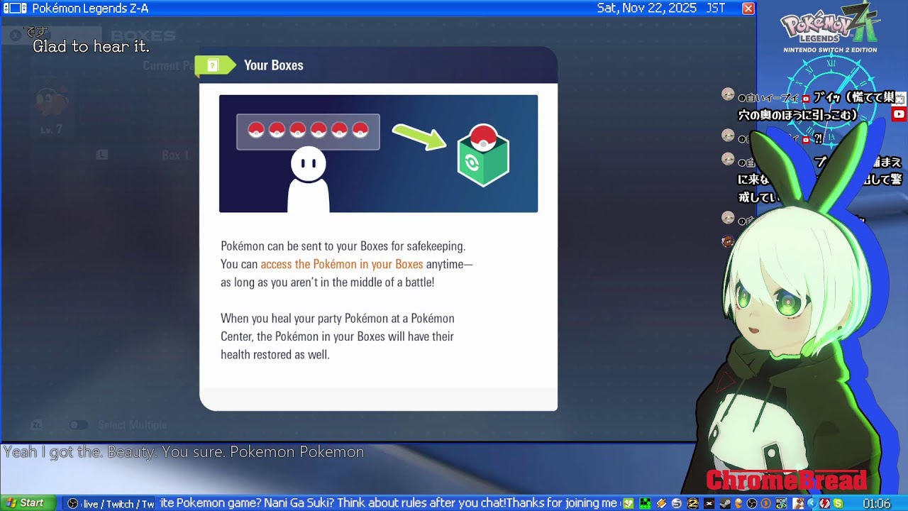Click the red YouTube icon in chat overlay
908x511 pixels.
tap(899, 114)
